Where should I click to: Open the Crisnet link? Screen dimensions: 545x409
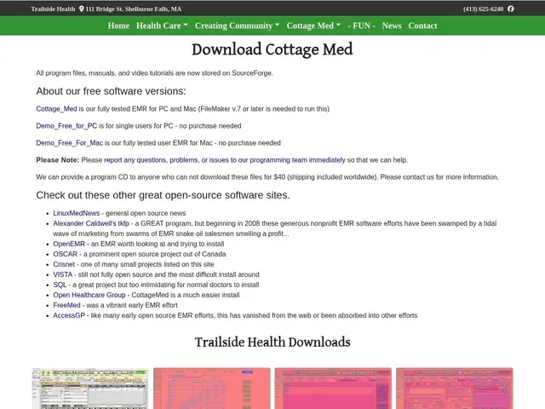tap(64, 264)
